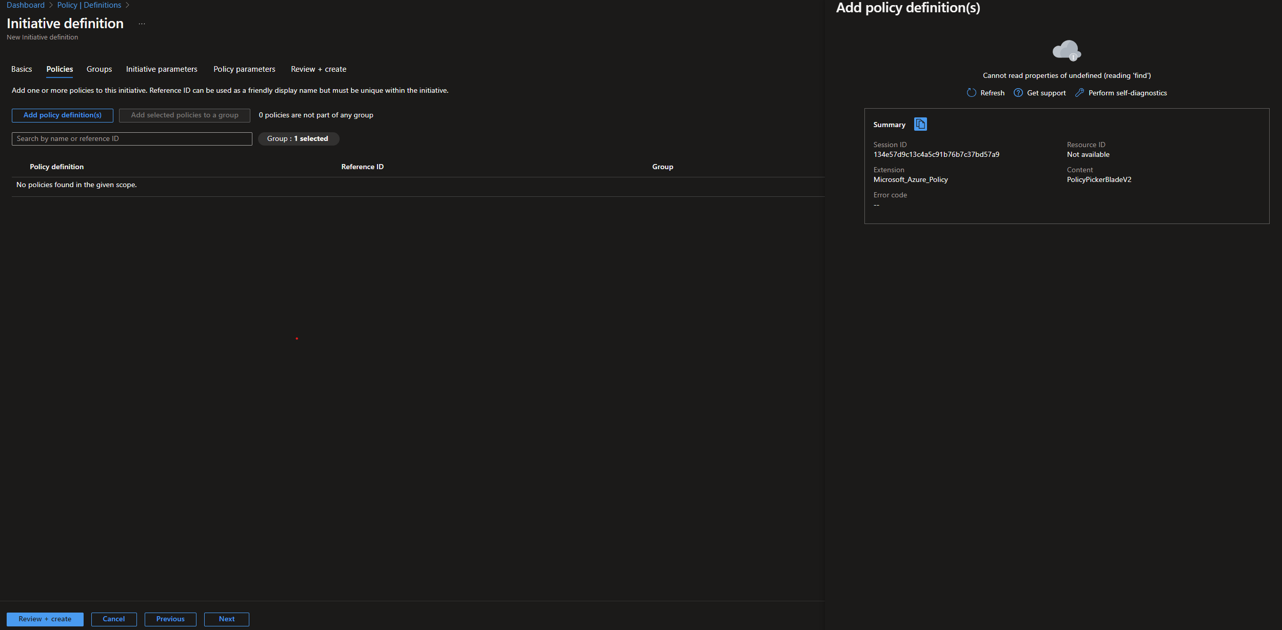This screenshot has width=1282, height=630.
Task: Switch to the Basics tab
Action: point(22,69)
